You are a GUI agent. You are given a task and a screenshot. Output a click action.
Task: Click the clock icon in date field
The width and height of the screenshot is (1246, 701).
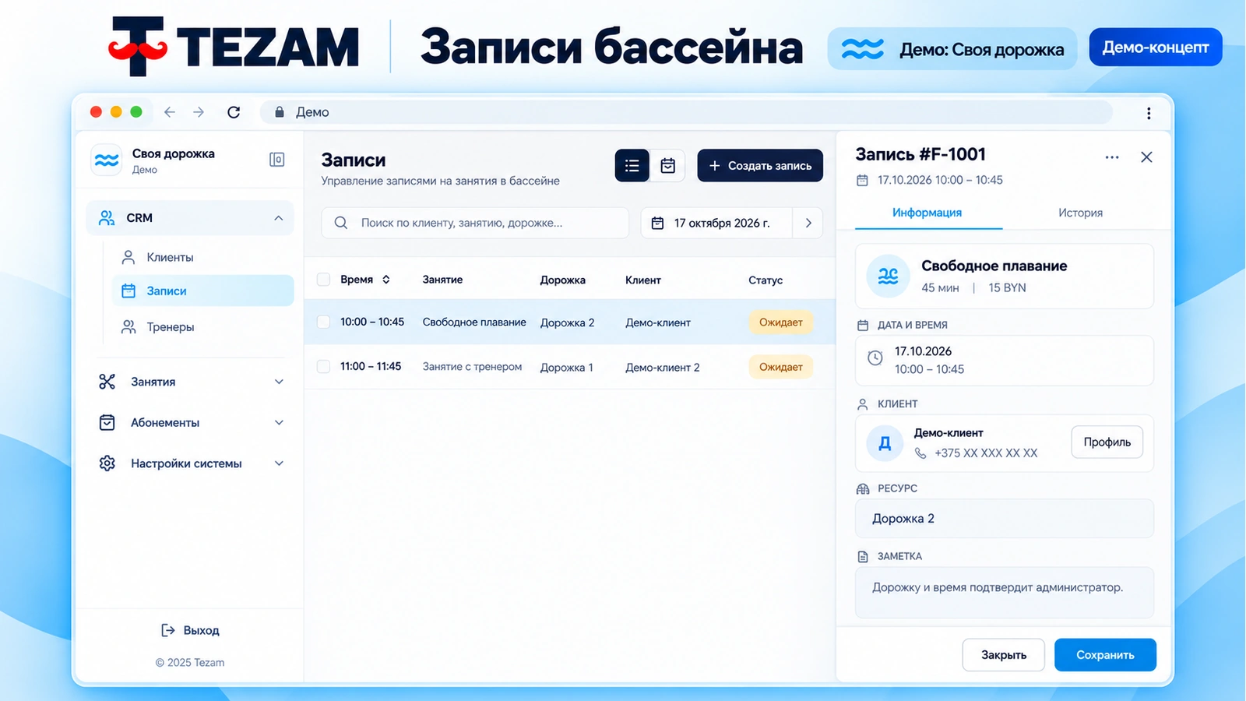[x=875, y=358]
